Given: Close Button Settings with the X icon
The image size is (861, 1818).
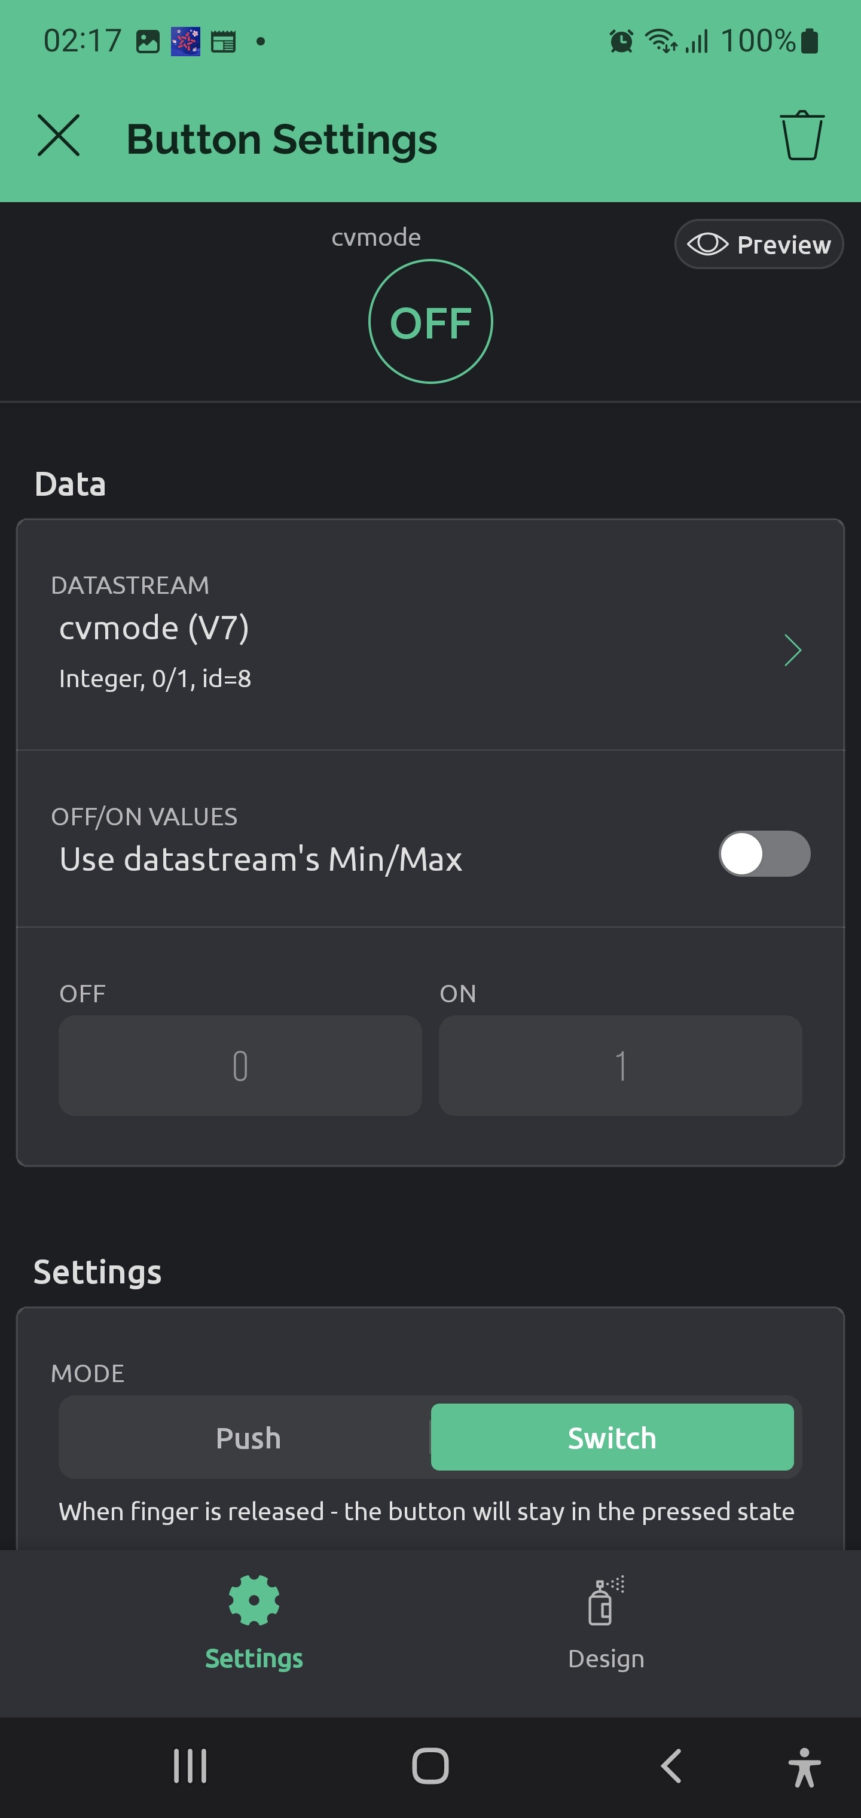Looking at the screenshot, I should (x=59, y=136).
